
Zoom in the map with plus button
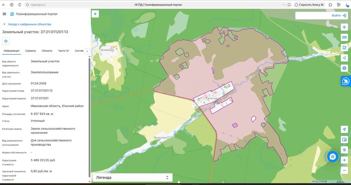344,160
